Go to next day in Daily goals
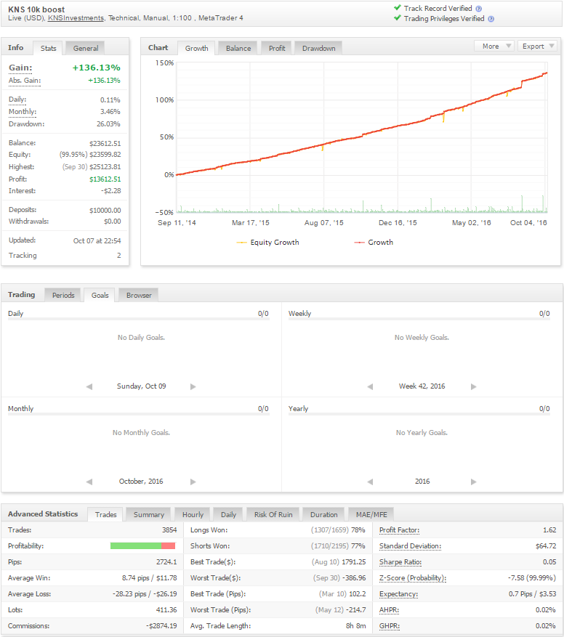The width and height of the screenshot is (564, 637). (193, 386)
